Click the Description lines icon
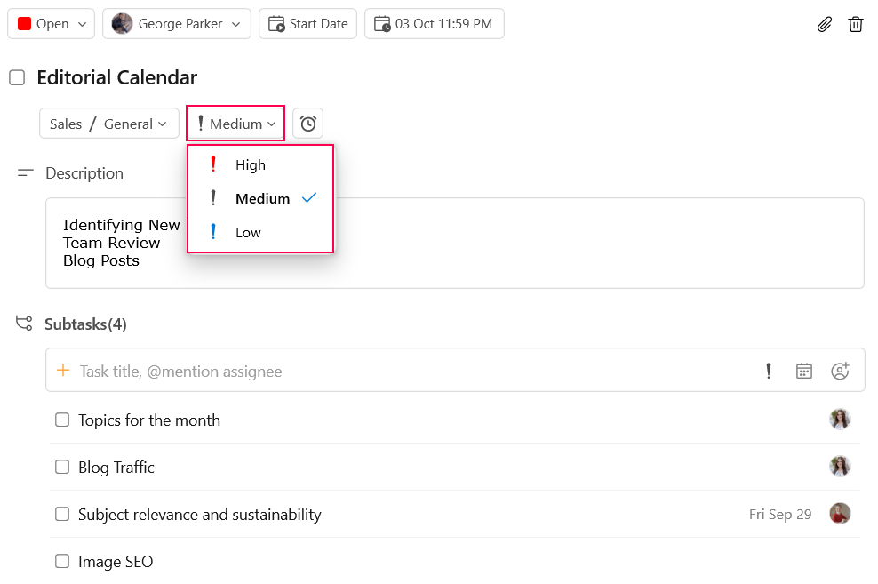 [25, 173]
